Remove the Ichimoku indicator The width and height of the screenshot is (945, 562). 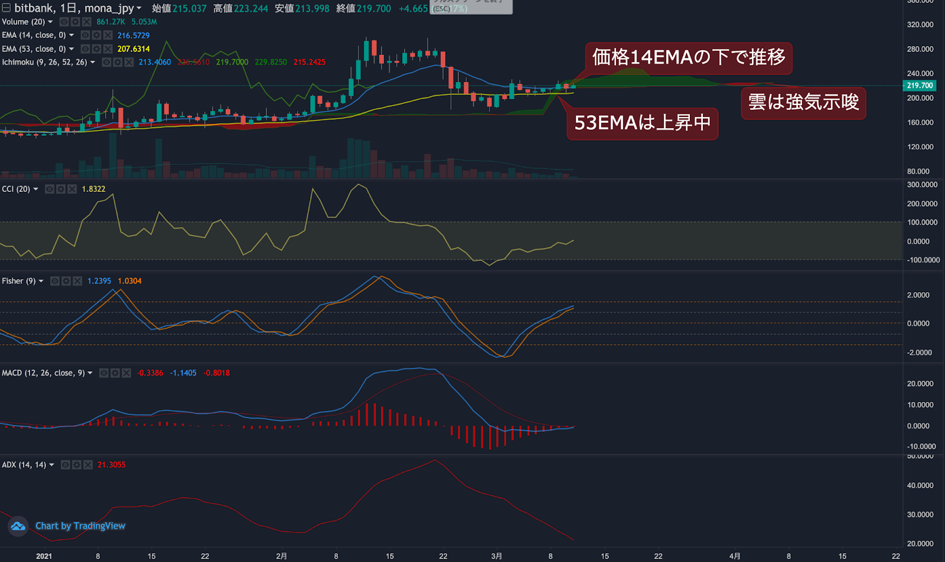pos(129,62)
